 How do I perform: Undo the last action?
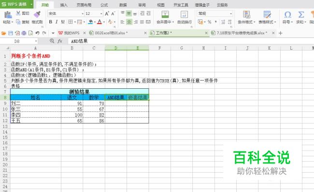[x=37, y=33]
